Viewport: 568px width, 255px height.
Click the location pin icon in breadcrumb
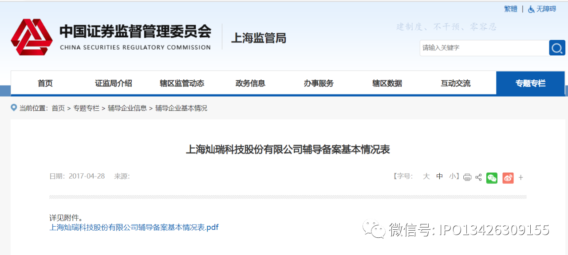(14, 108)
